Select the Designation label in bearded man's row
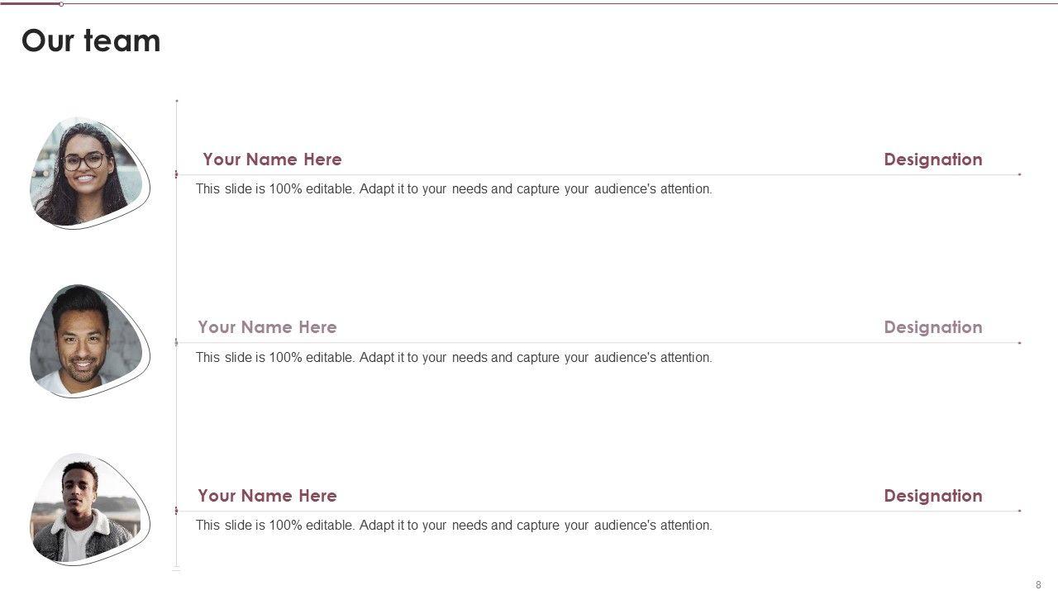The width and height of the screenshot is (1058, 595). coord(932,327)
